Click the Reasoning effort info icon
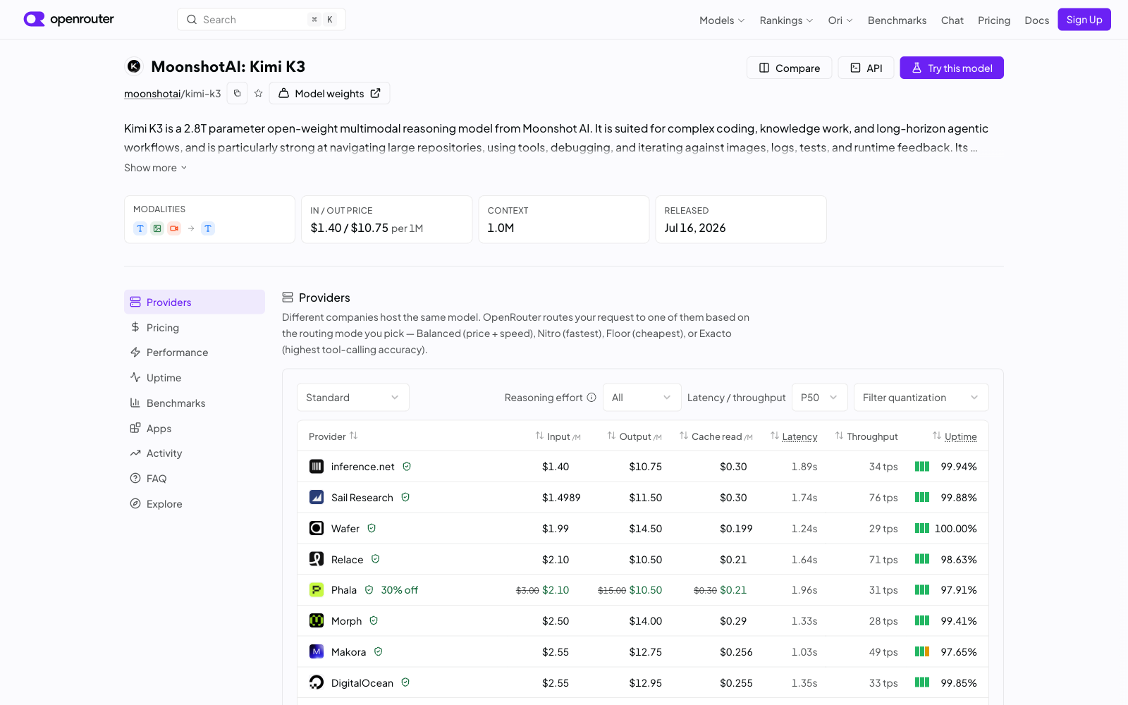 pyautogui.click(x=591, y=398)
